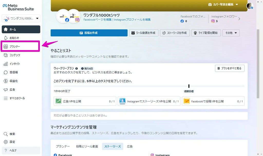Click Facebook post task pencil icon
Viewport: 263px width, 156px height.
tap(186, 101)
